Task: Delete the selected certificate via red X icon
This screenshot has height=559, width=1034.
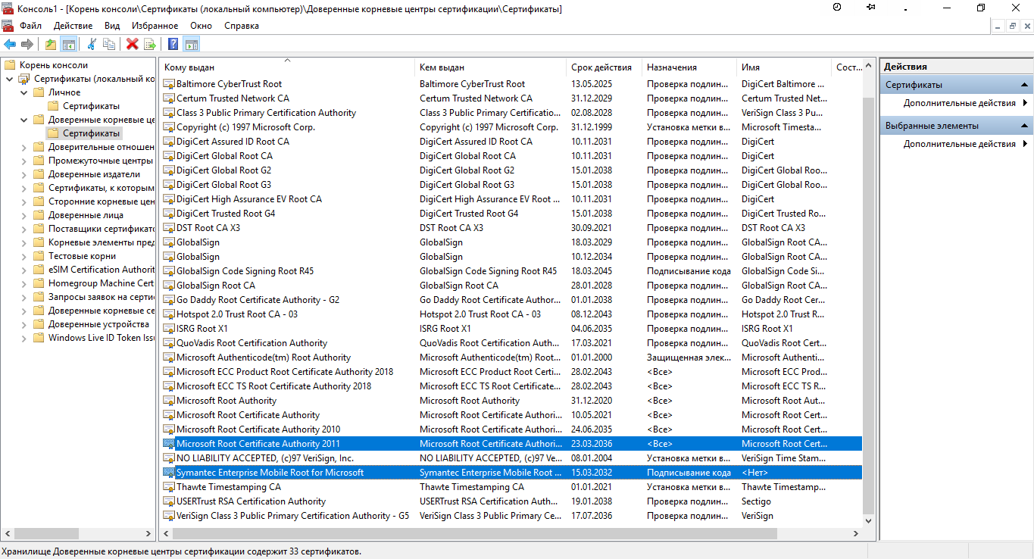Action: coord(132,43)
